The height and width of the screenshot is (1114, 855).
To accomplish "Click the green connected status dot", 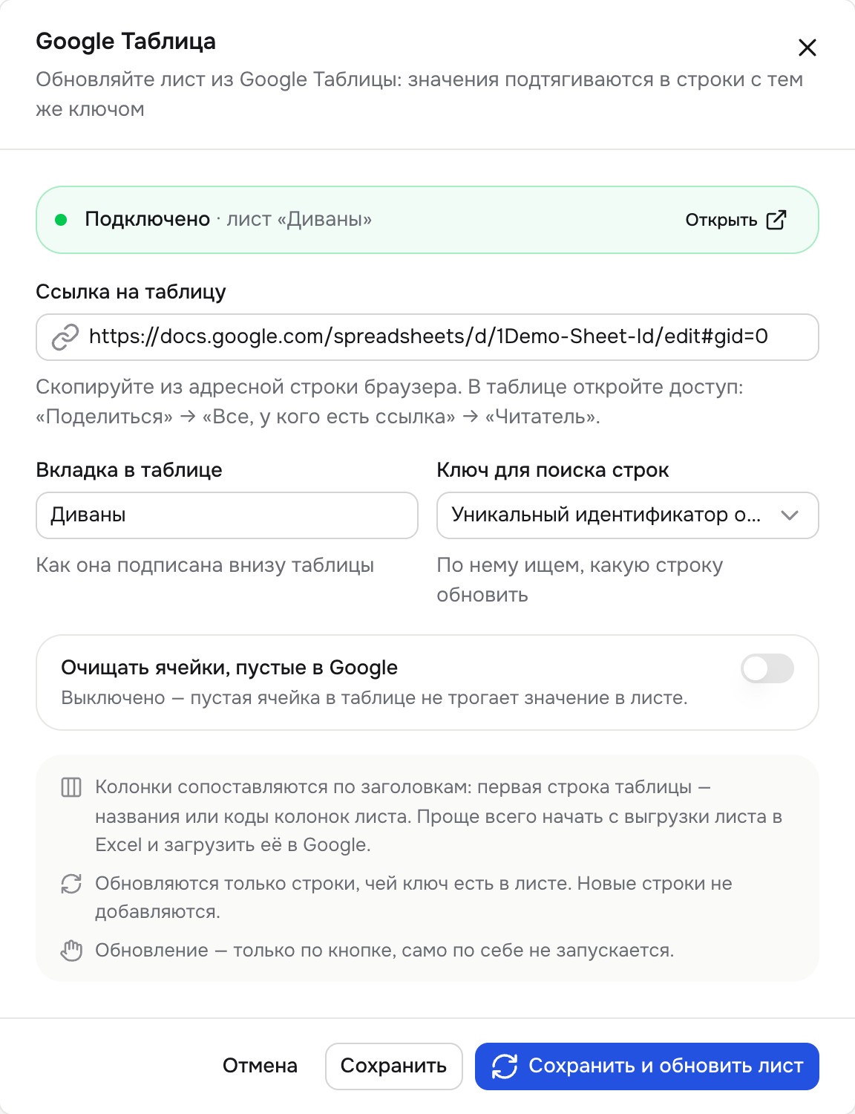I will (62, 220).
